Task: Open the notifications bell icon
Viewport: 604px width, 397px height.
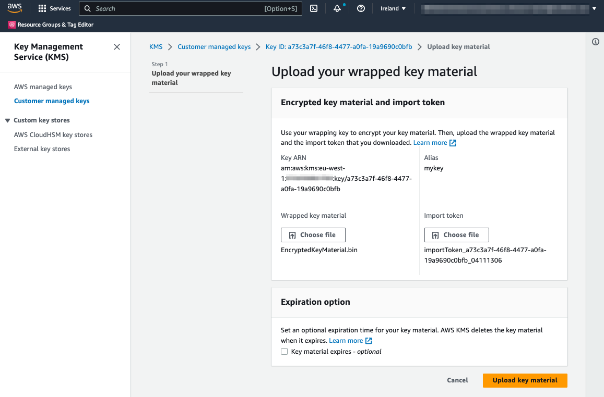Action: point(337,8)
